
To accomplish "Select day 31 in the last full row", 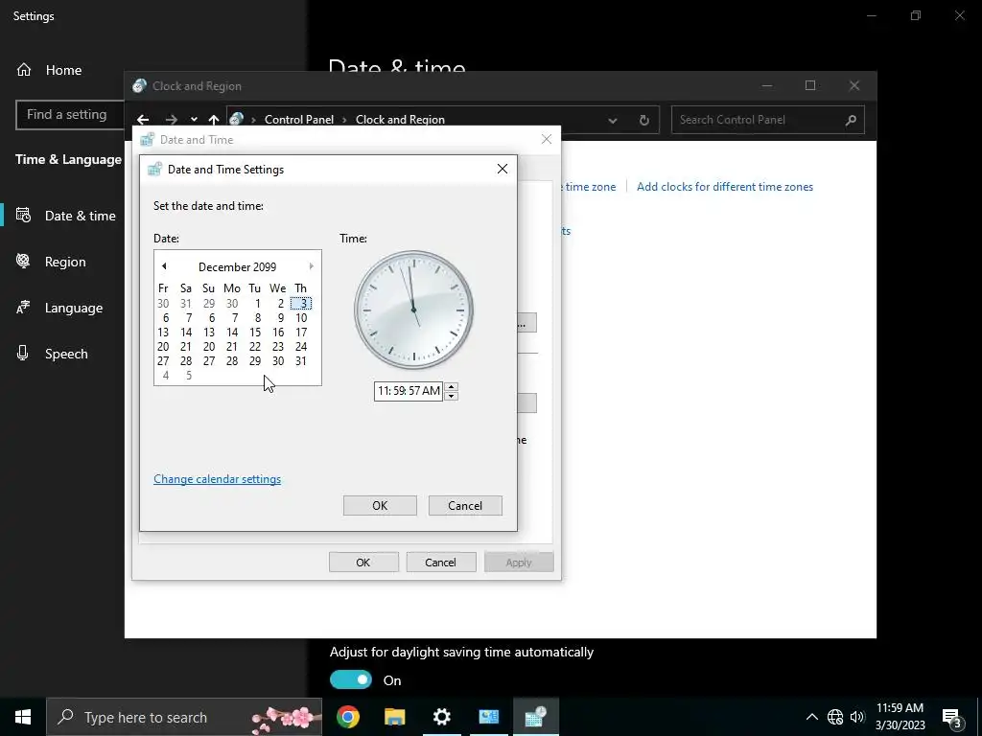I will click(301, 361).
